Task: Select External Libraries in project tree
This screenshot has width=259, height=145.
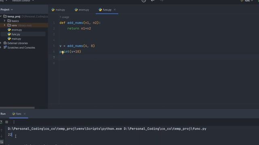Action: pos(17,43)
